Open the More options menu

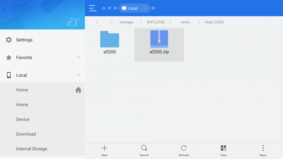(263, 151)
